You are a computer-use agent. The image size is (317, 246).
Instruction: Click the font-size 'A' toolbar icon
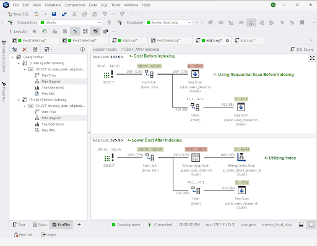(241, 22)
